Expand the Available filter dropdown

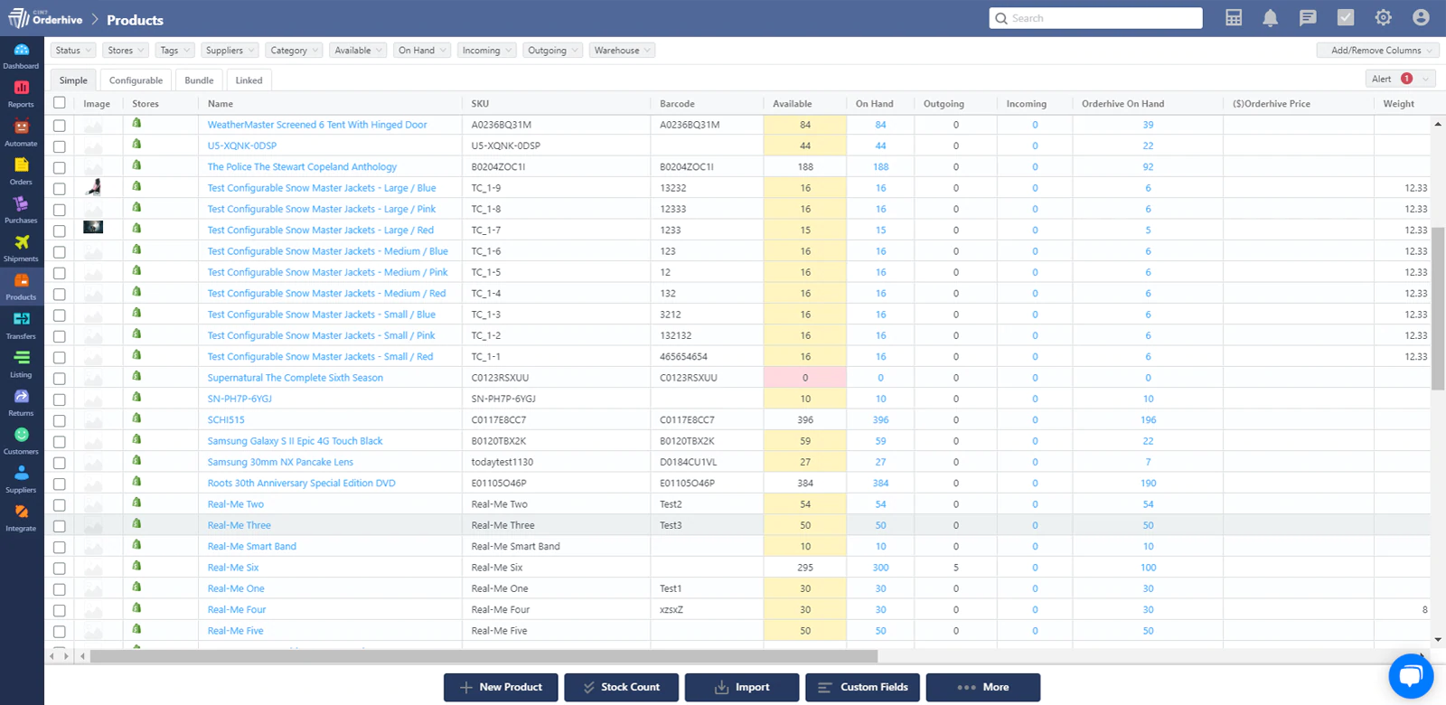(358, 51)
